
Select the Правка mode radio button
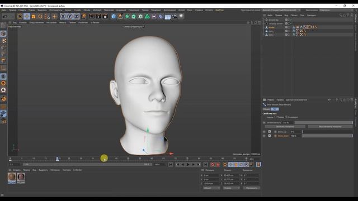click(276, 117)
